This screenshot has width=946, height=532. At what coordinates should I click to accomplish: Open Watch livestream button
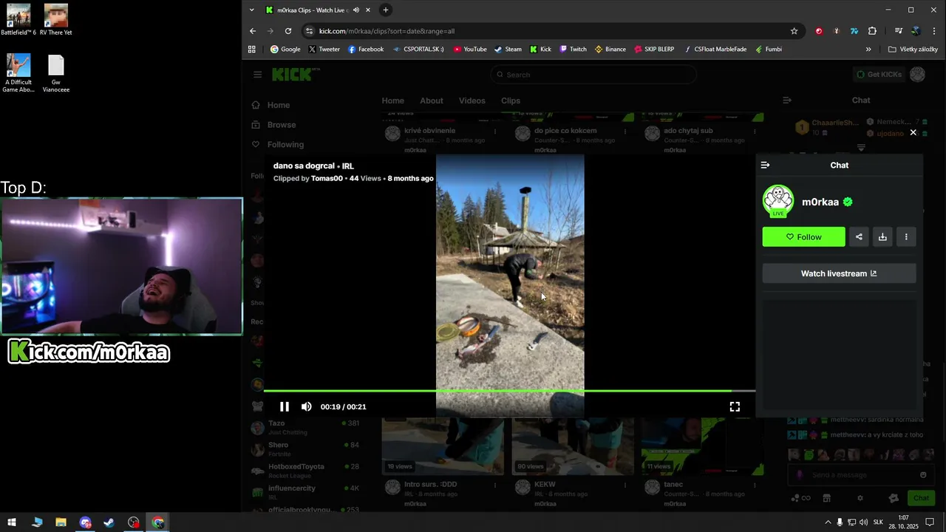839,273
